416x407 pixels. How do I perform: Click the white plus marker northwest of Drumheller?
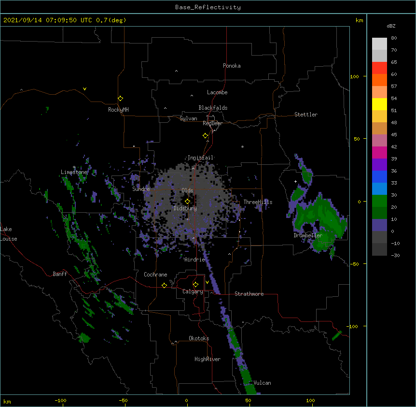click(x=295, y=181)
